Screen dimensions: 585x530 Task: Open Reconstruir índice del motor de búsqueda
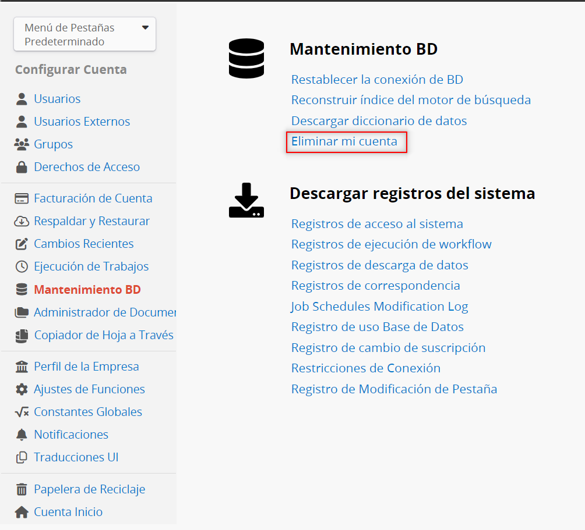411,100
